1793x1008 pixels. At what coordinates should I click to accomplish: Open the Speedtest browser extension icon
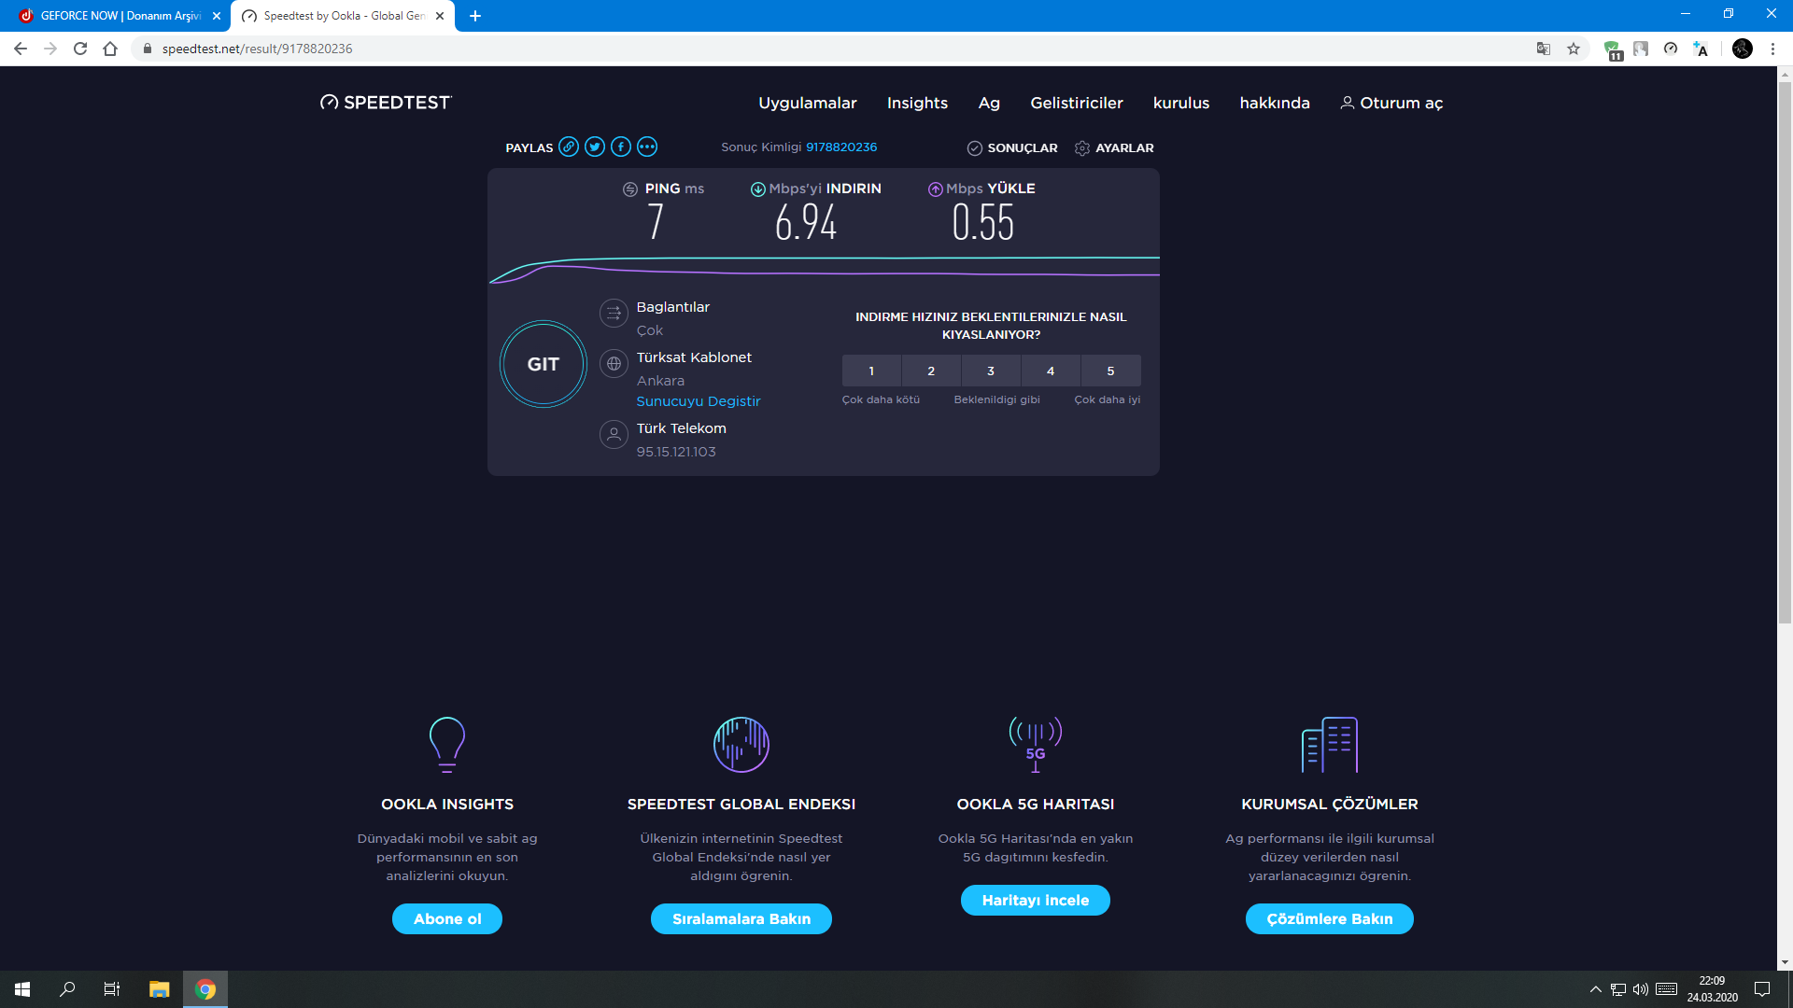[1671, 49]
